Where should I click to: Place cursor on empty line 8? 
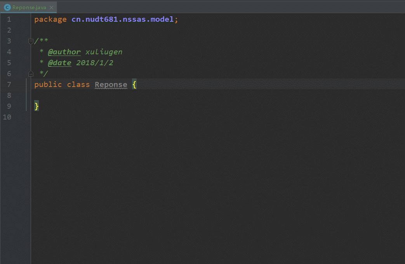pos(116,96)
